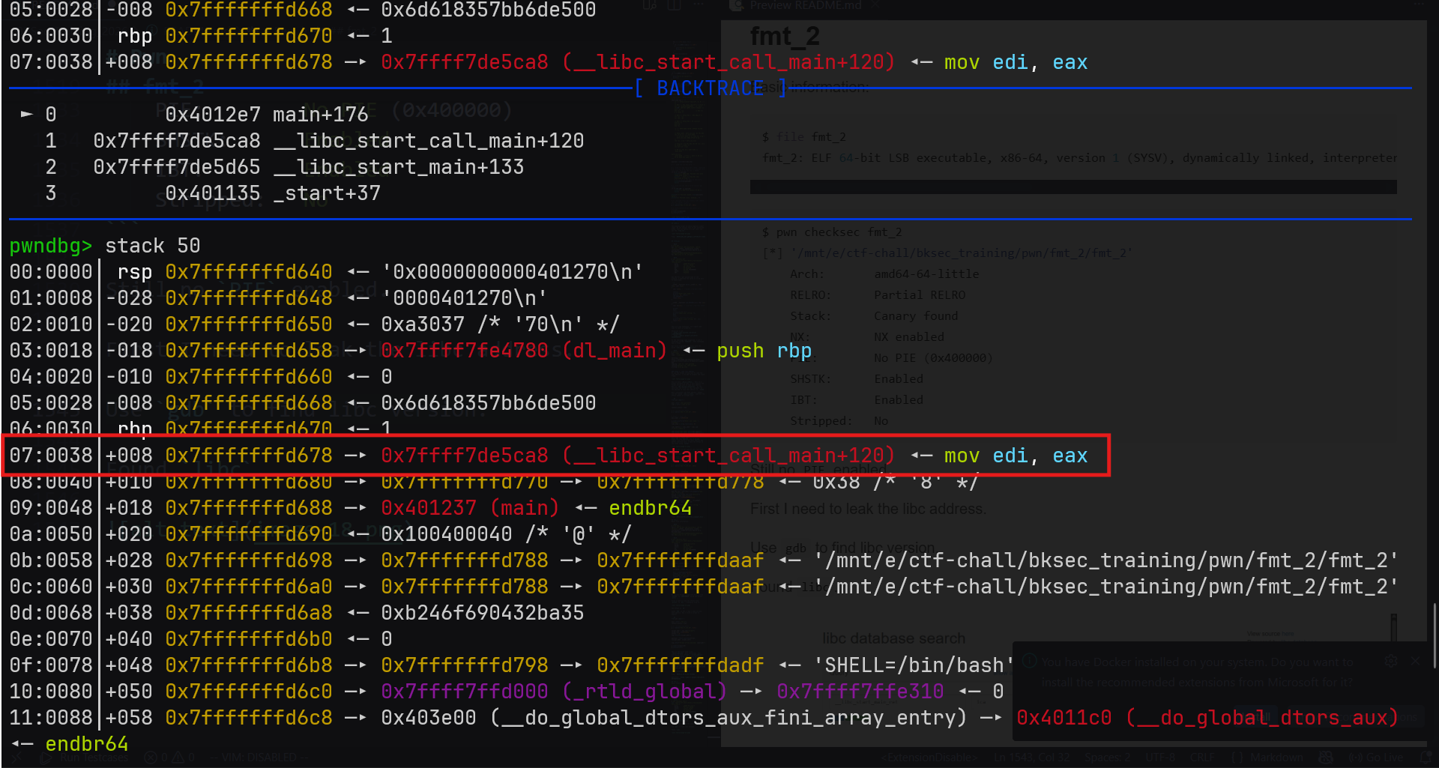Change the UTF-8 encoding selector

point(1159,758)
